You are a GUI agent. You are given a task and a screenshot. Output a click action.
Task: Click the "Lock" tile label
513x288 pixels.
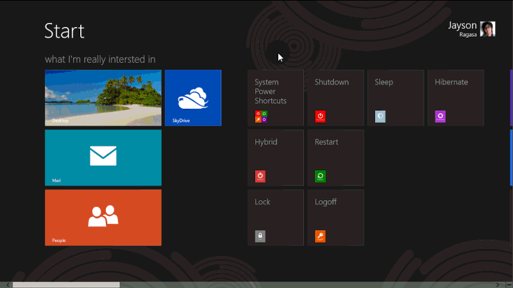pyautogui.click(x=262, y=202)
